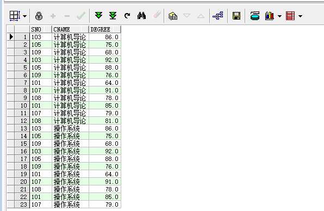Click DEGREE cell 64.0 in row 7
The width and height of the screenshot is (324, 211).
pos(105,83)
